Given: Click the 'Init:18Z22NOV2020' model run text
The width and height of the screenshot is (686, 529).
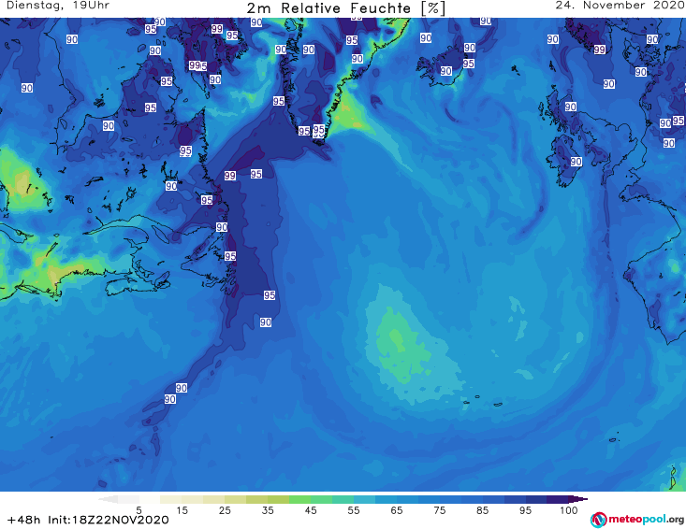Looking at the screenshot, I should click(x=108, y=520).
